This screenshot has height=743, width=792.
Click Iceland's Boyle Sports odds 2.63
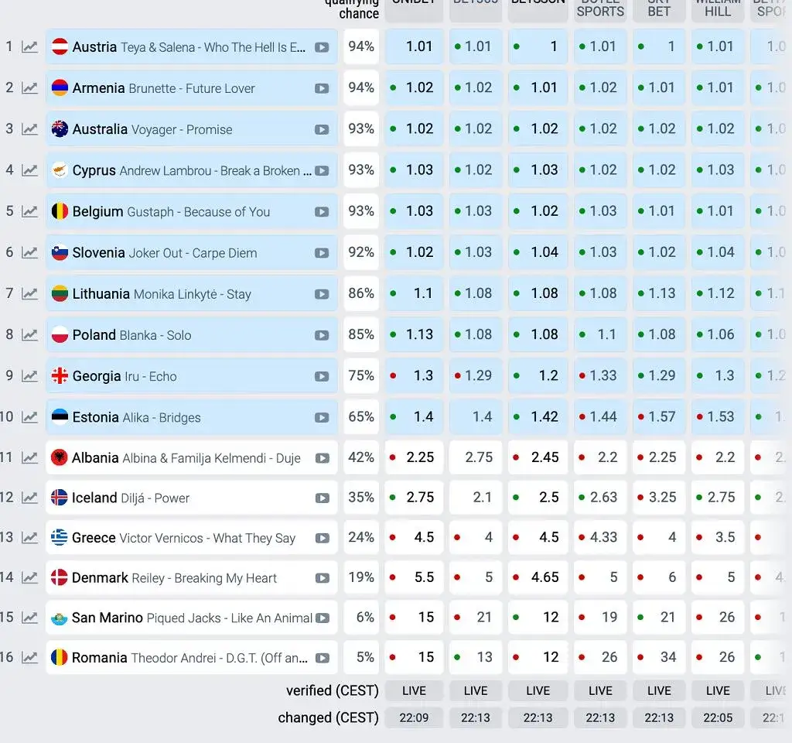[600, 498]
